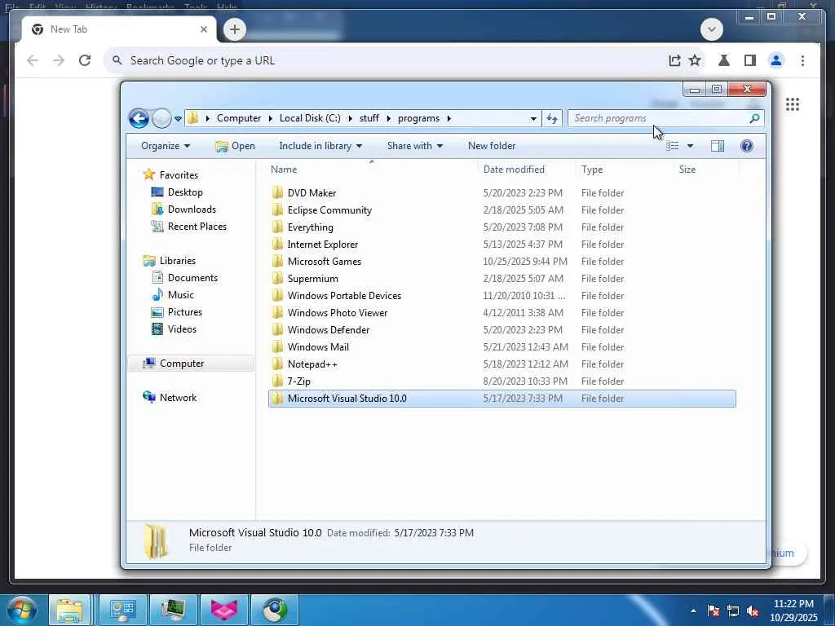Click Local Disk (C:) breadcrumb
Screen dimensions: 835x626
point(310,118)
